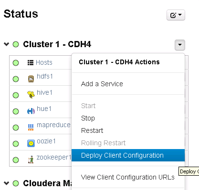Viewport: 199px width, 190px height.
Task: Choose Add a Service from menu
Action: coord(102,84)
